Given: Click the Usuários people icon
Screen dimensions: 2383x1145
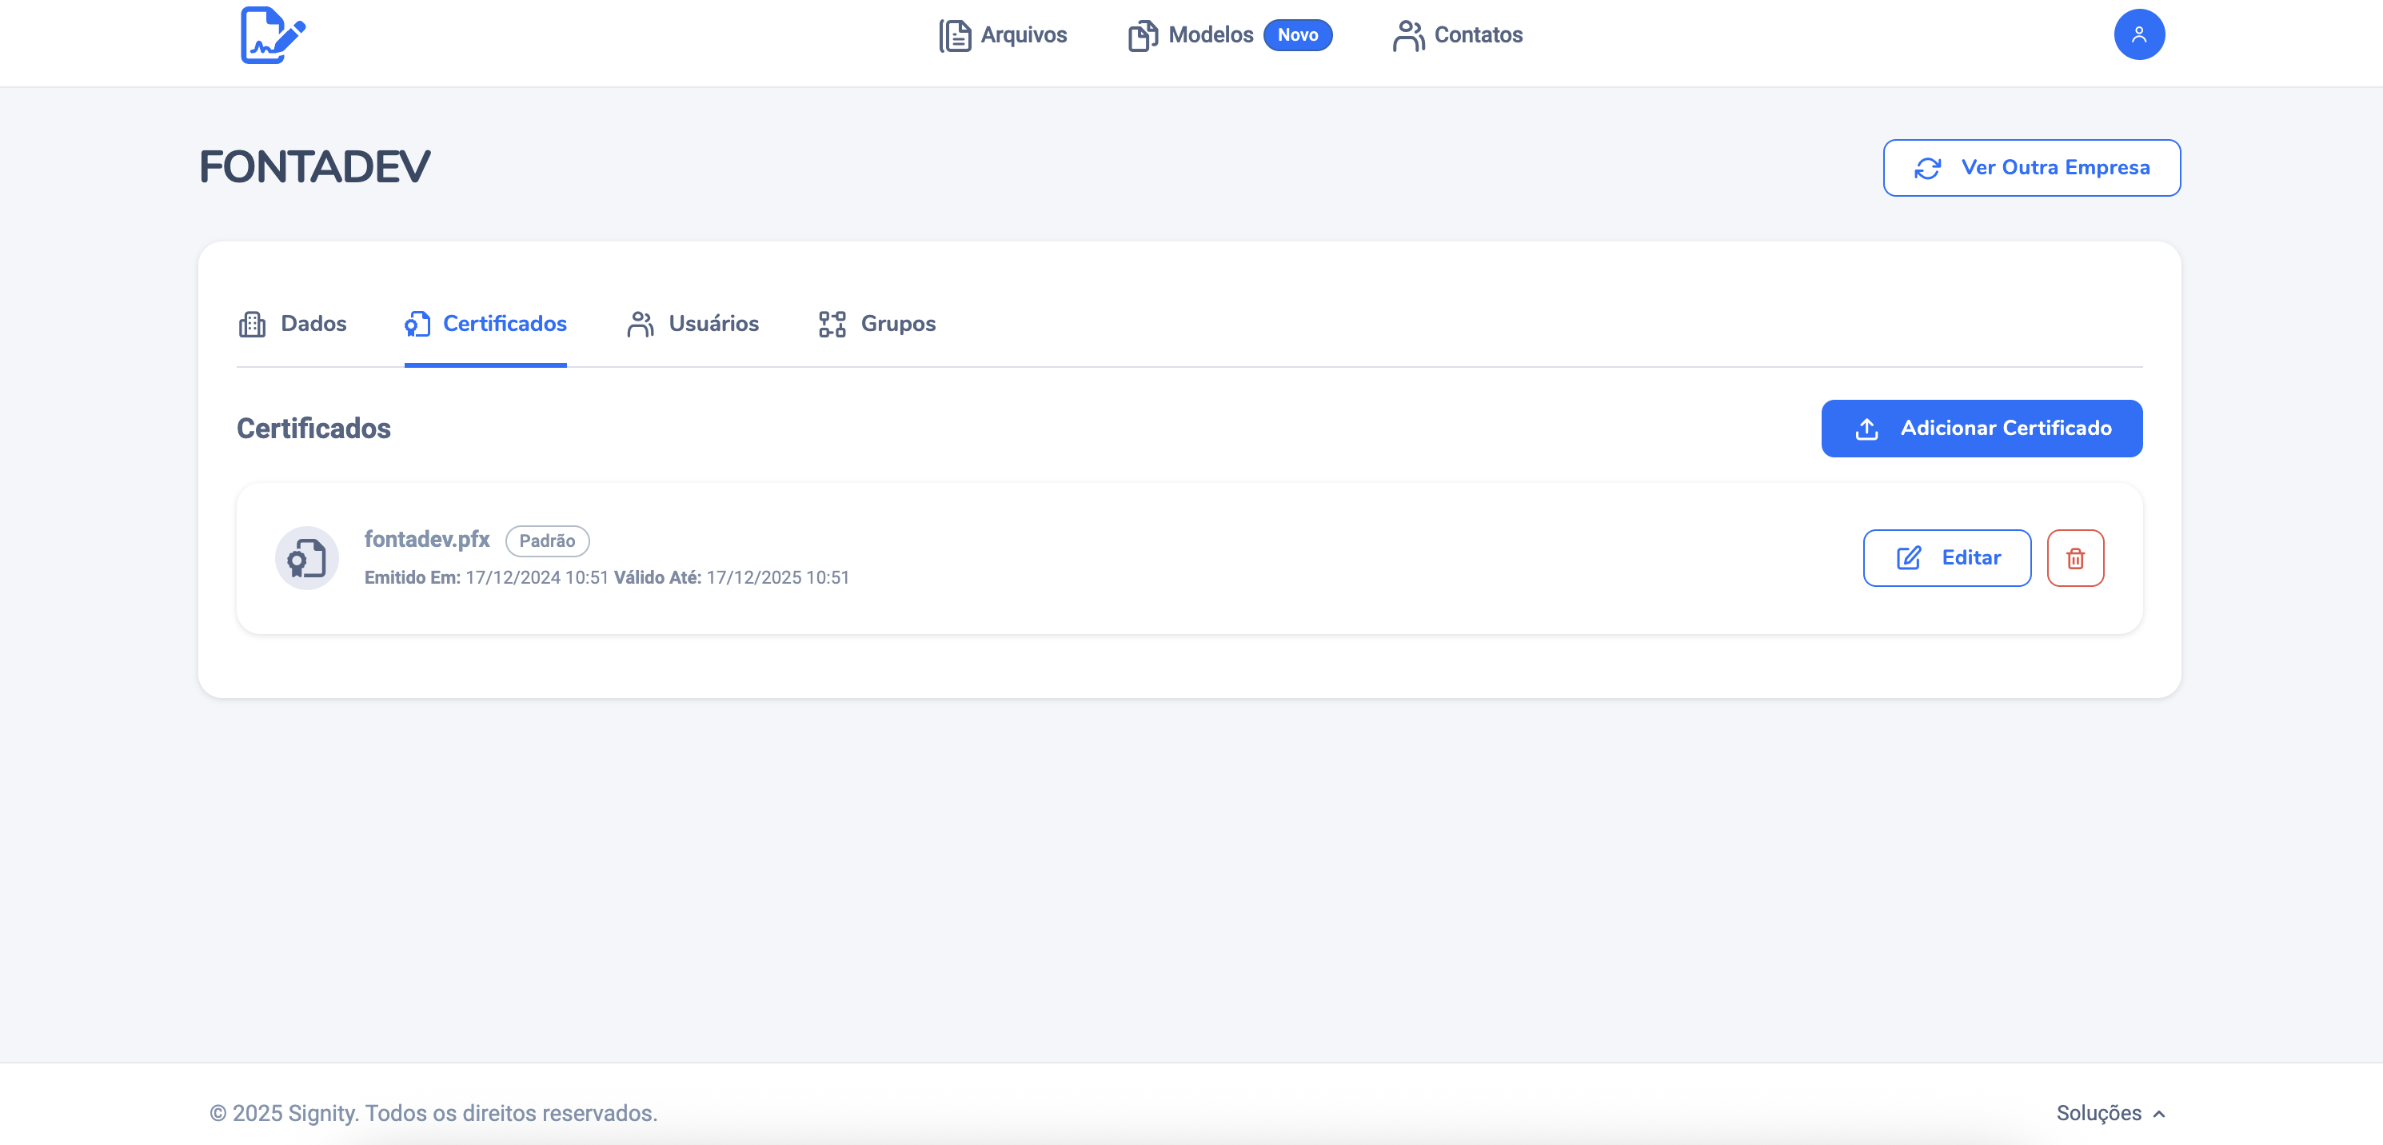Looking at the screenshot, I should (x=641, y=324).
